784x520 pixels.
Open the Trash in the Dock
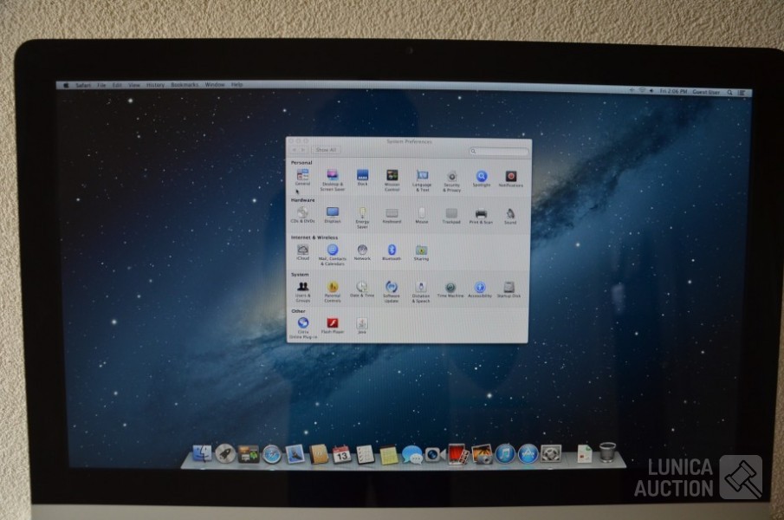click(607, 452)
